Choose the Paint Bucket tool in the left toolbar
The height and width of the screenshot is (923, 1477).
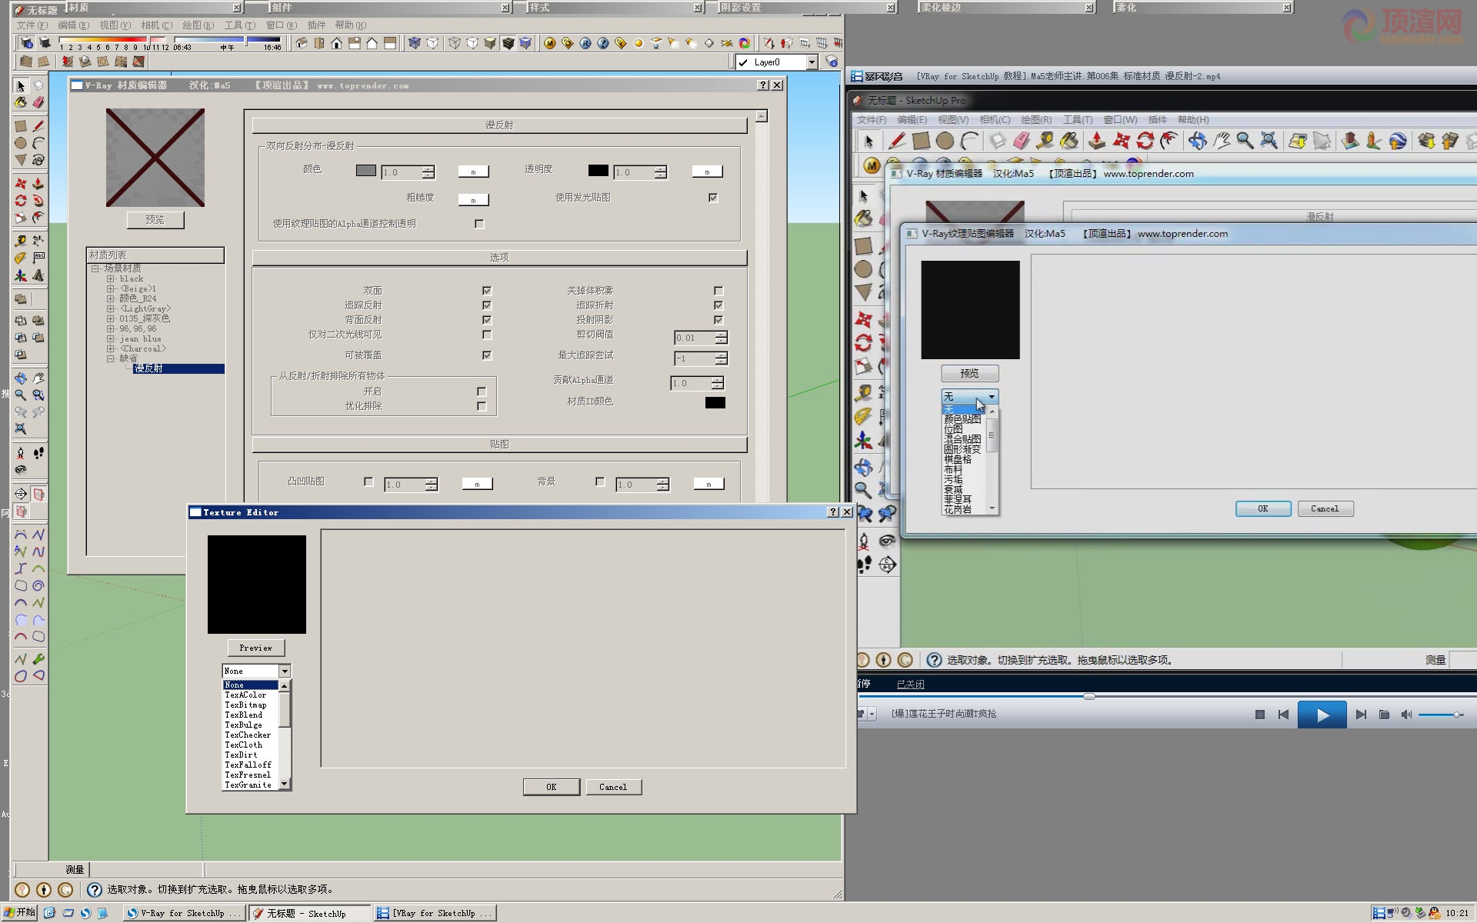coord(21,103)
